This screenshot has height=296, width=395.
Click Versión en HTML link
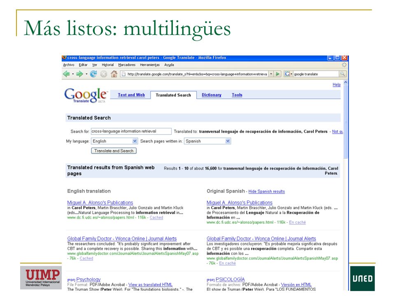[296, 284]
